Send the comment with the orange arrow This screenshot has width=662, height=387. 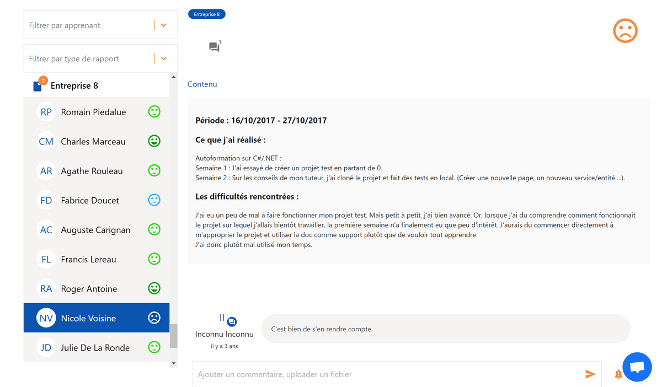[x=590, y=374]
